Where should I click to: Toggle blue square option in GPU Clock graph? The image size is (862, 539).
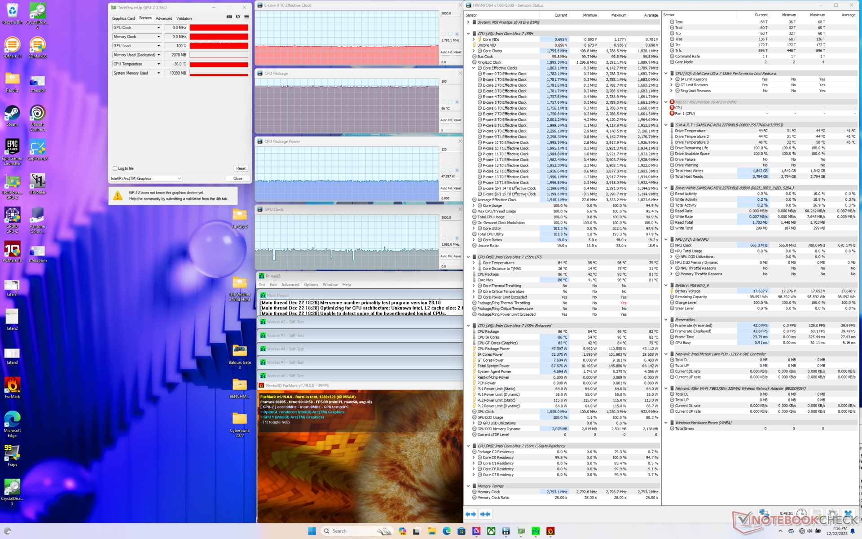(x=457, y=239)
